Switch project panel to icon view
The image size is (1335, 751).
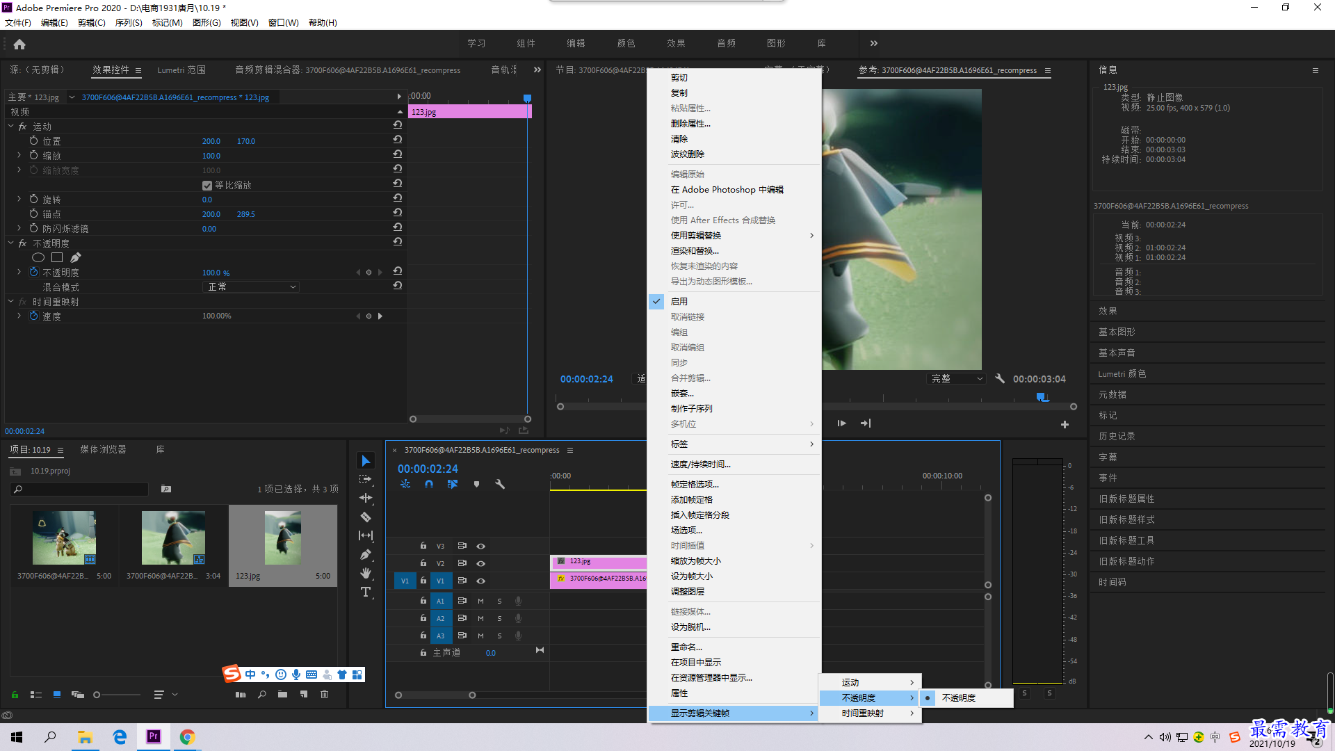(57, 694)
